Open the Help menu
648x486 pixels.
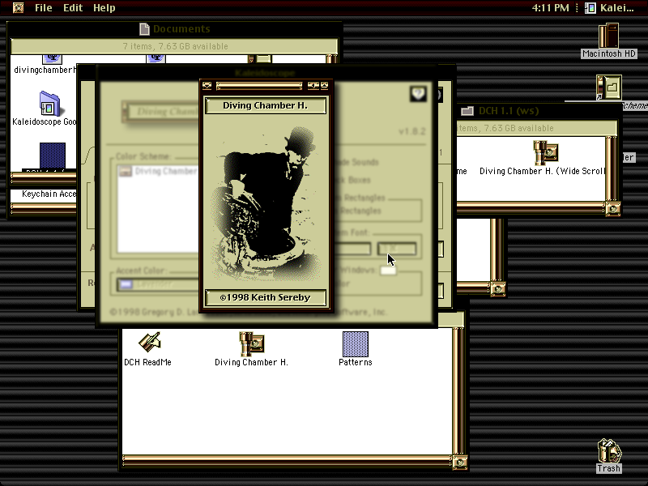[104, 8]
